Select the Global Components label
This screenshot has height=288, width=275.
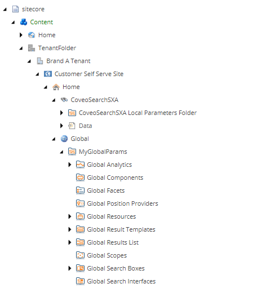coord(115,178)
